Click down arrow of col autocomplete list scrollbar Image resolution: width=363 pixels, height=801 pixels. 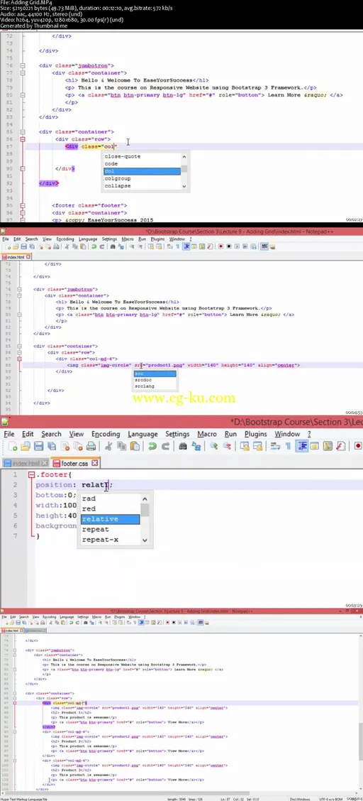[x=184, y=187]
